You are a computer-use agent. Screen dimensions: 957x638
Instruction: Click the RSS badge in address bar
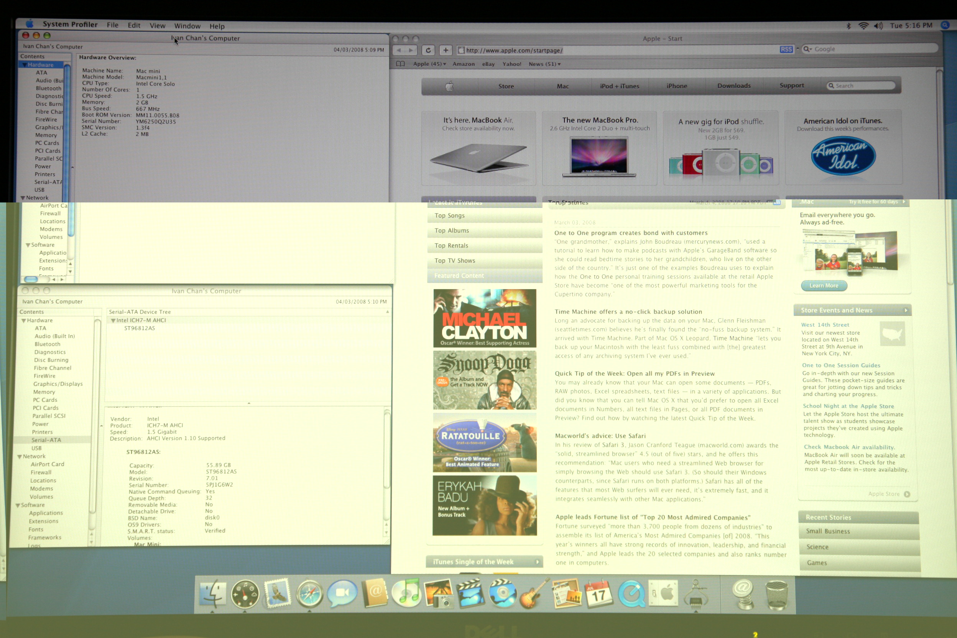point(786,49)
